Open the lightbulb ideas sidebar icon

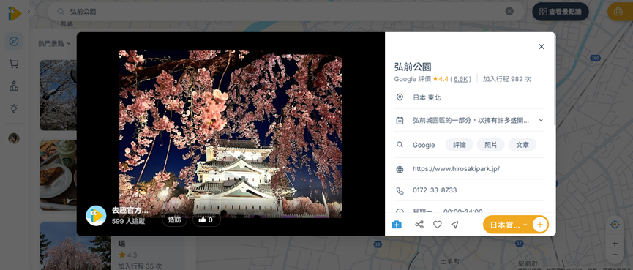[x=14, y=108]
